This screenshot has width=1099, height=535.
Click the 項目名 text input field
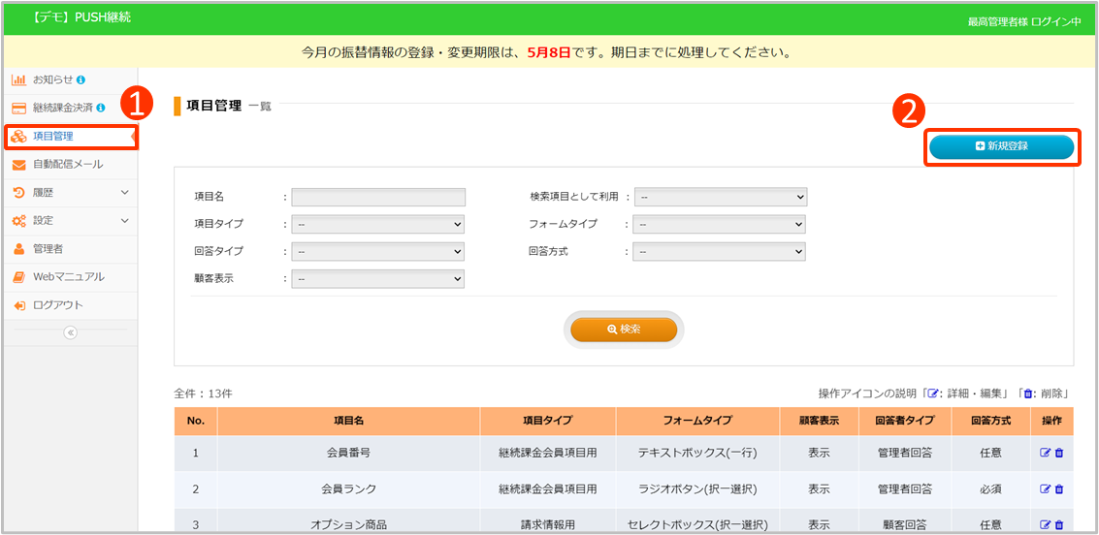(378, 198)
